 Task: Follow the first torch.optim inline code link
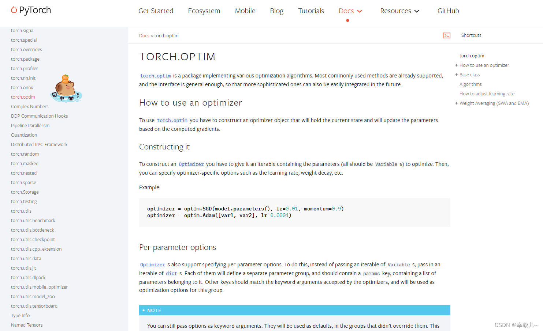[156, 76]
